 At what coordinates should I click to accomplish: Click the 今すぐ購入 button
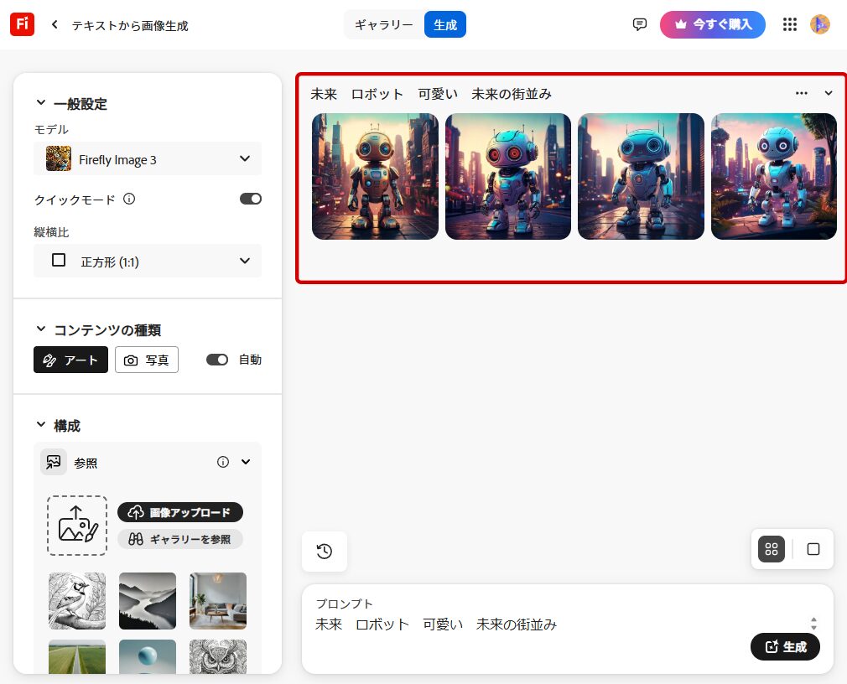click(x=712, y=24)
